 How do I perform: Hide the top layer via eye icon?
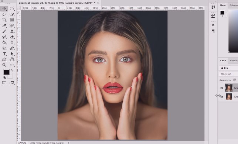pos(222,88)
